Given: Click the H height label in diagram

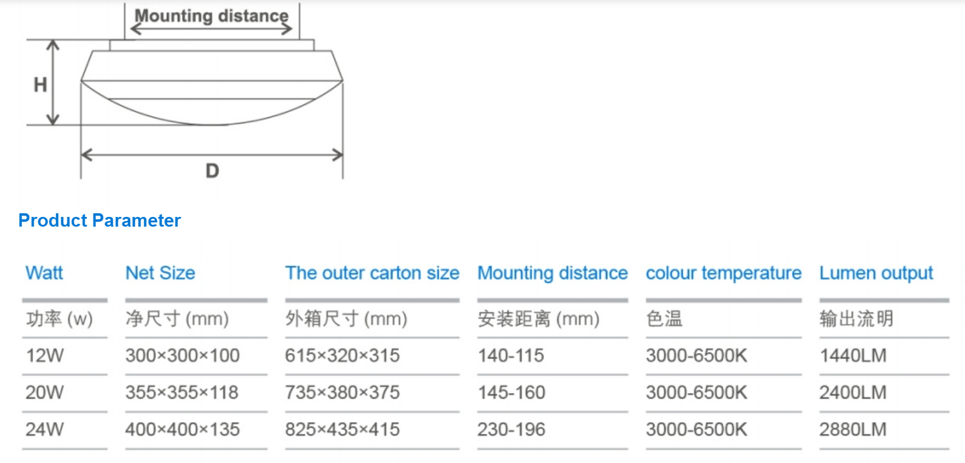Looking at the screenshot, I should click(x=40, y=84).
